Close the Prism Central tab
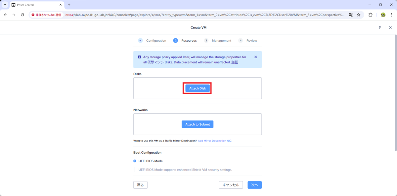 [60, 5]
